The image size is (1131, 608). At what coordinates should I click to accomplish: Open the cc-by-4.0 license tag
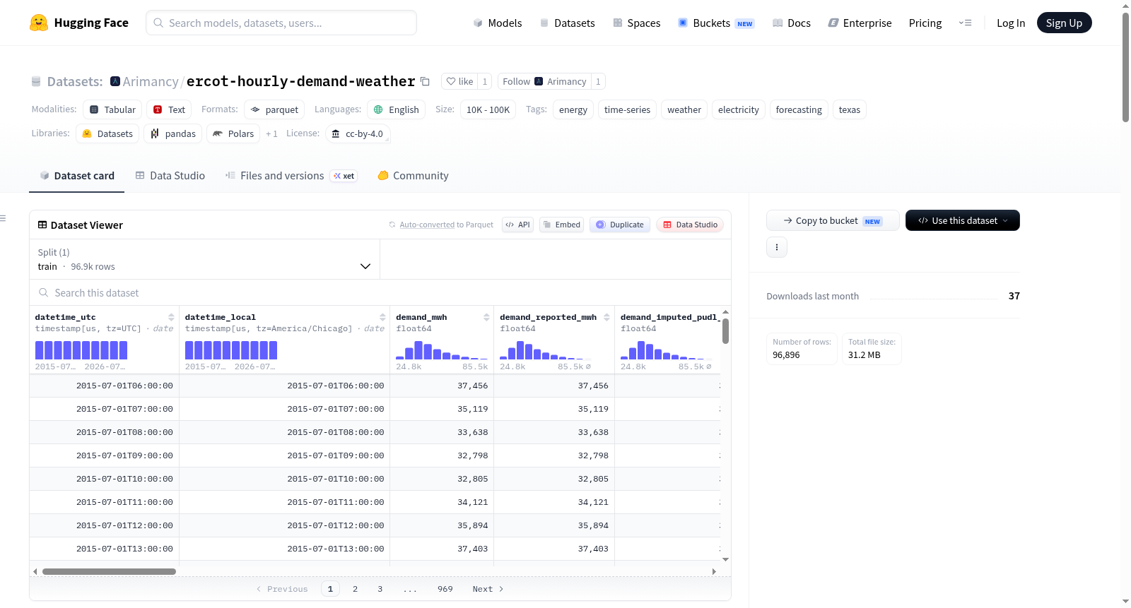tap(358, 133)
